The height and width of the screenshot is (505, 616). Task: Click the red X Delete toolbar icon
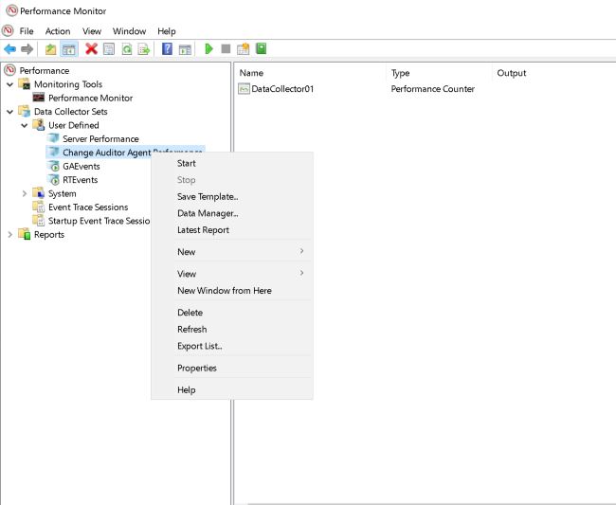coord(91,49)
